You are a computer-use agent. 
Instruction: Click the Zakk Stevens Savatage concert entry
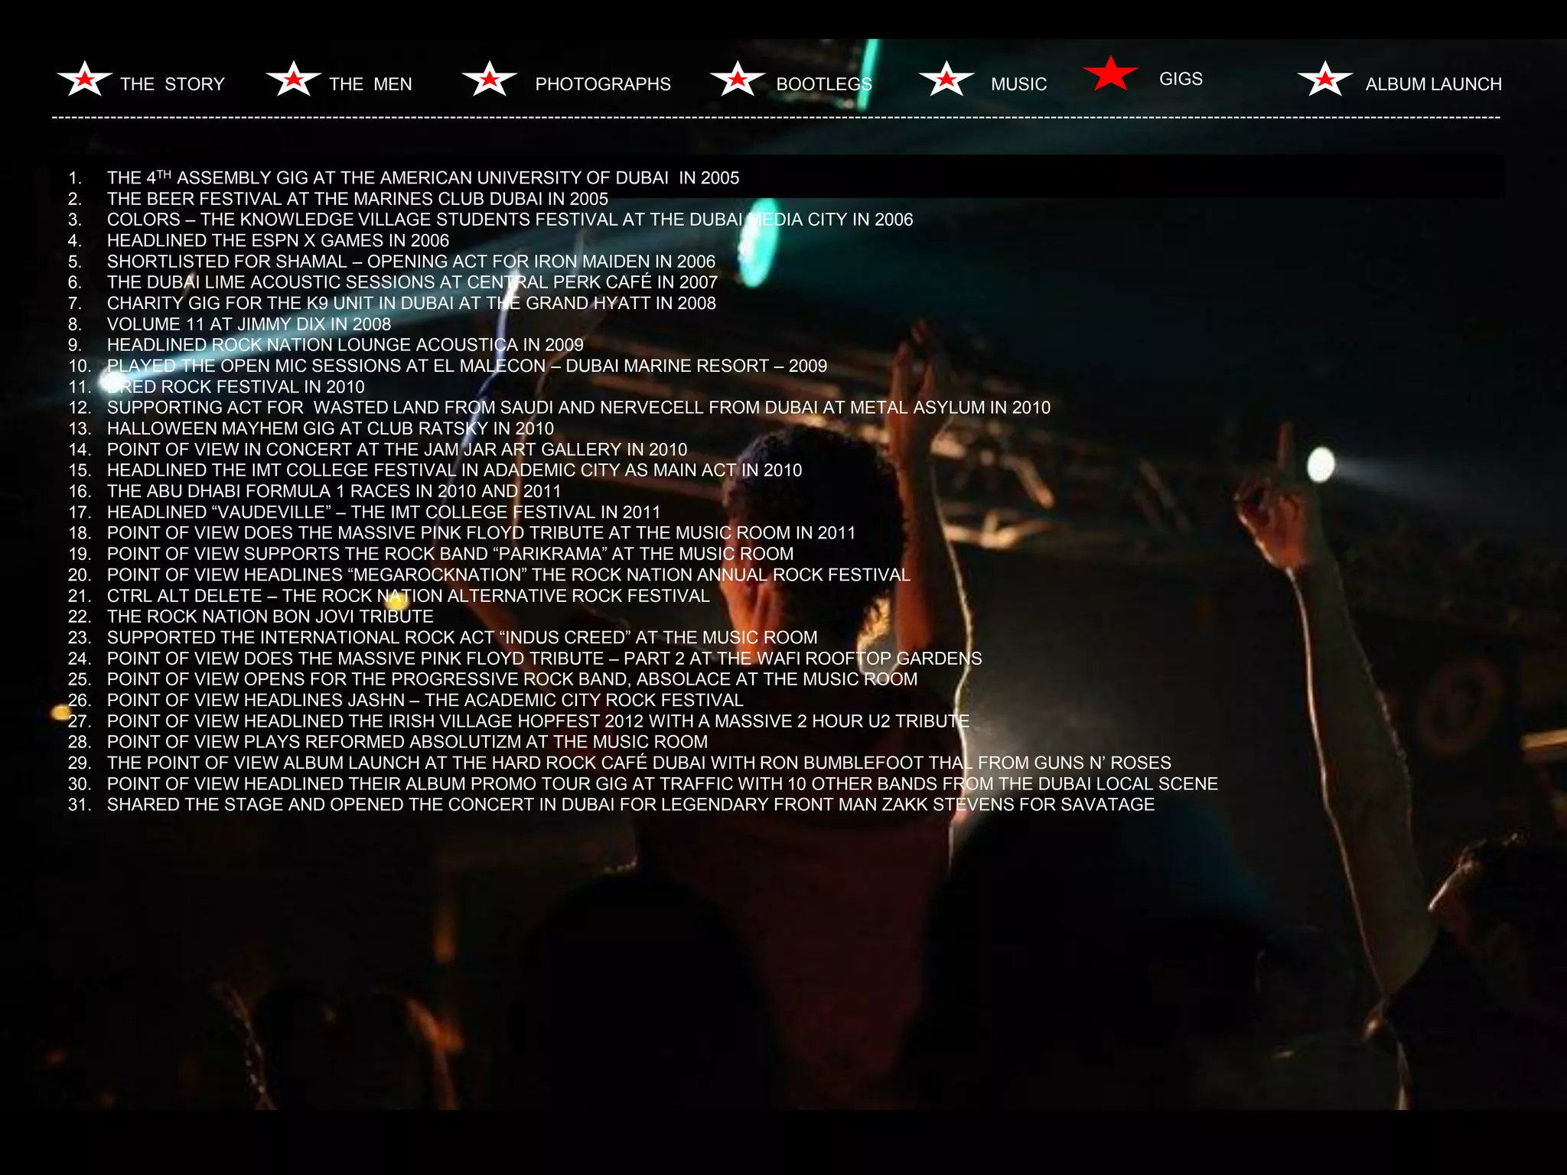point(630,805)
